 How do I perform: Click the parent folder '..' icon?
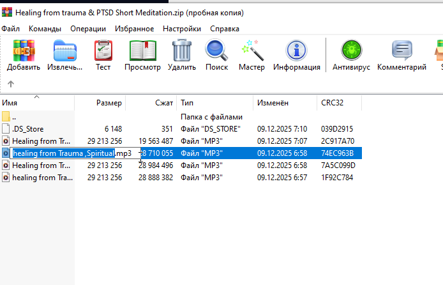click(x=6, y=116)
